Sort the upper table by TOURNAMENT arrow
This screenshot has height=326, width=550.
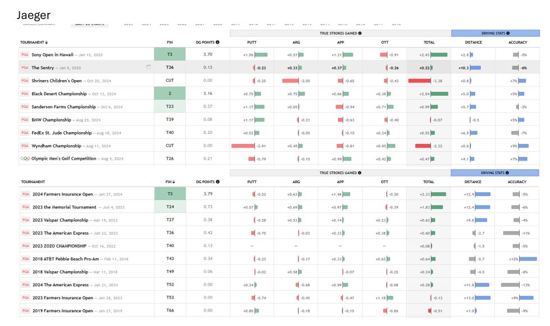point(47,43)
